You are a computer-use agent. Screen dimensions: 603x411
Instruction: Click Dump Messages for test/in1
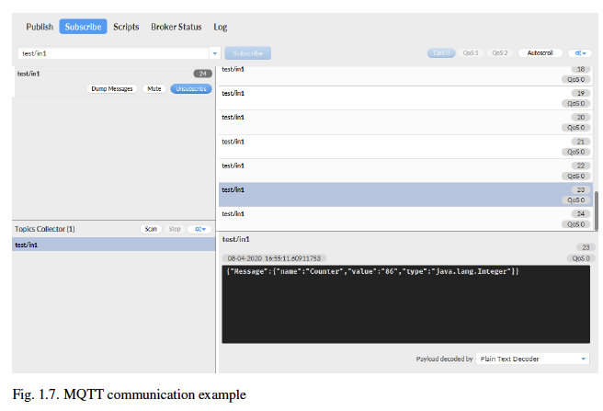[x=112, y=89]
